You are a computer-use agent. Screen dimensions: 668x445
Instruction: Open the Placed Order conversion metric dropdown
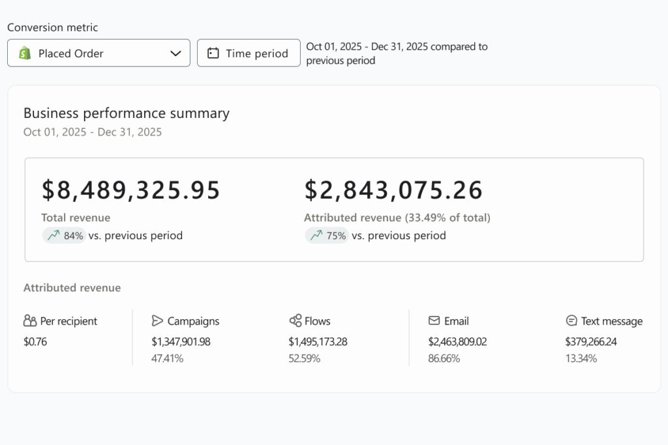click(98, 53)
